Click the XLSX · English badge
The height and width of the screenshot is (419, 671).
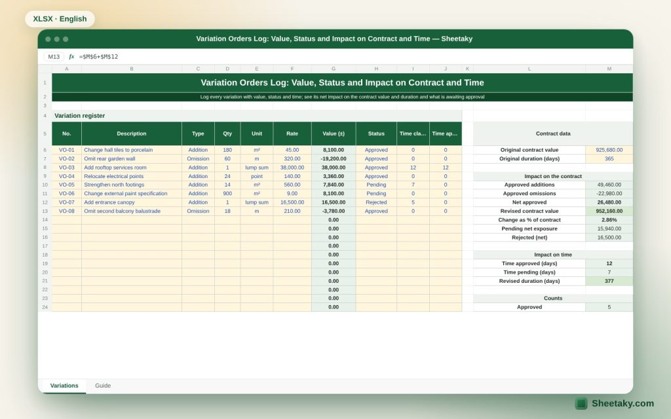(x=60, y=19)
